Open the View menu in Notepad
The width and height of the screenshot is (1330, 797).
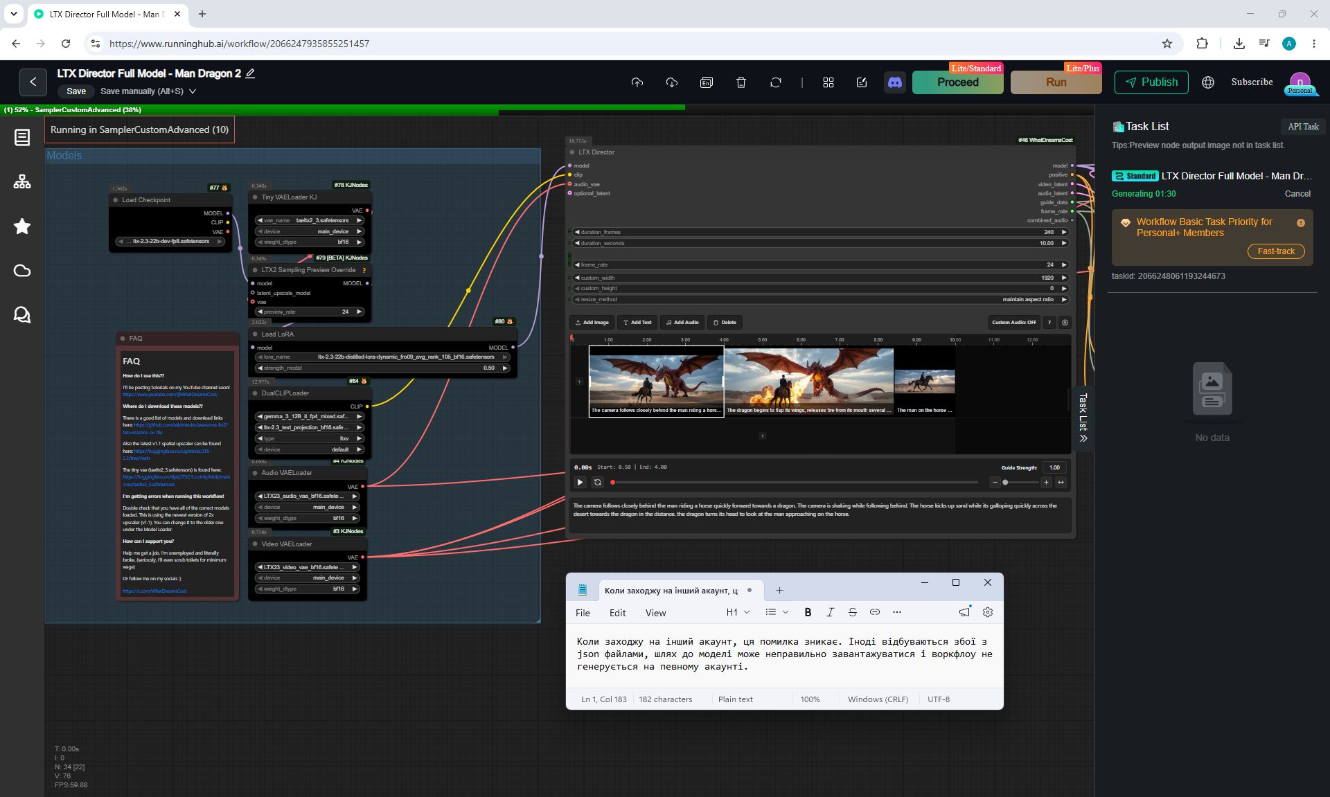pyautogui.click(x=656, y=613)
